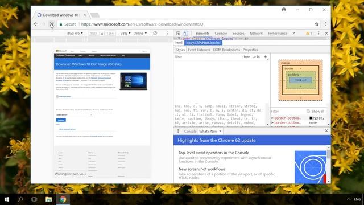Open the Properties tab

[x=250, y=50]
